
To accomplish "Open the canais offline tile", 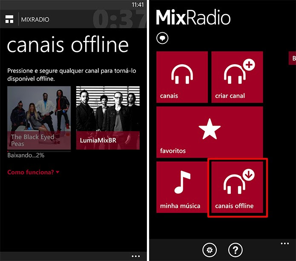I will tap(237, 187).
